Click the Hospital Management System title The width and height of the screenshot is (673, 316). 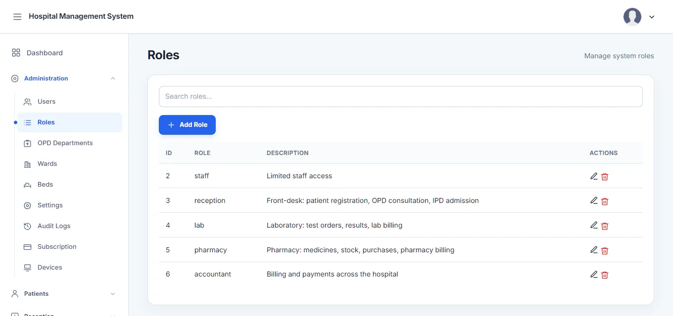point(81,16)
